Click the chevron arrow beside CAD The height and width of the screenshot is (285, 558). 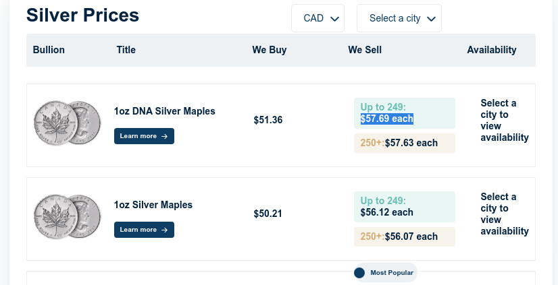tap(334, 19)
